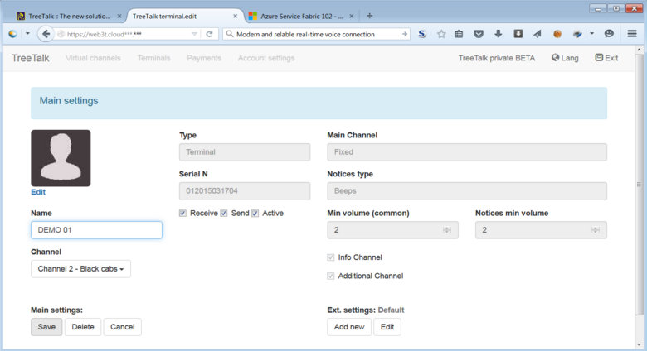
Task: Click the TreeTalk private BETA link
Action: (x=496, y=58)
